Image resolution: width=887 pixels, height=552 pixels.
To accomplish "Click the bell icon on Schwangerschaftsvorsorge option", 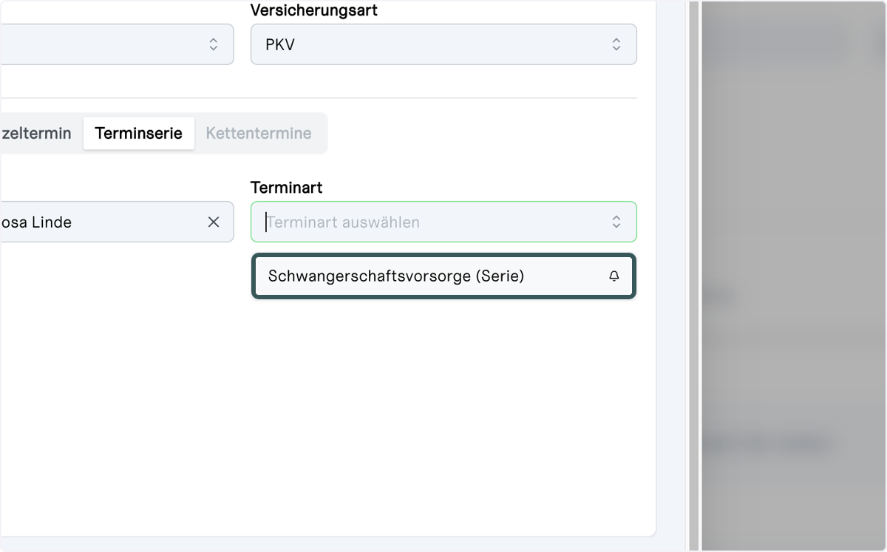I will pyautogui.click(x=614, y=276).
